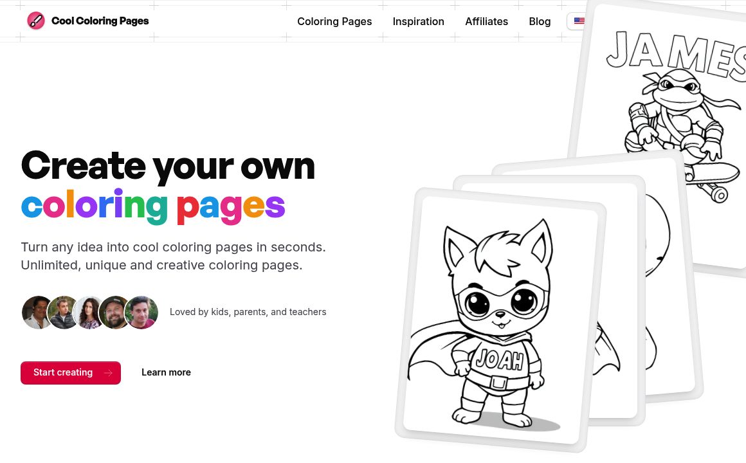Click the bearded man's avatar with cap
The width and height of the screenshot is (746, 463).
(116, 313)
